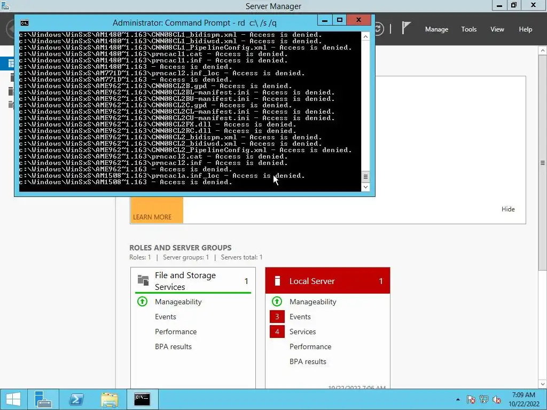The image size is (547, 410).
Task: Click the line with CNN08CL2FX.dll
Action: pyautogui.click(x=158, y=124)
